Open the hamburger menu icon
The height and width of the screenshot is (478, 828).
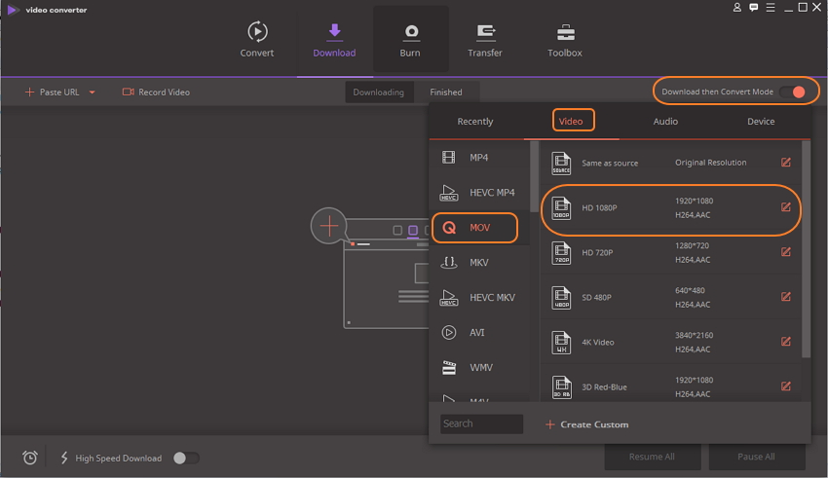[771, 8]
